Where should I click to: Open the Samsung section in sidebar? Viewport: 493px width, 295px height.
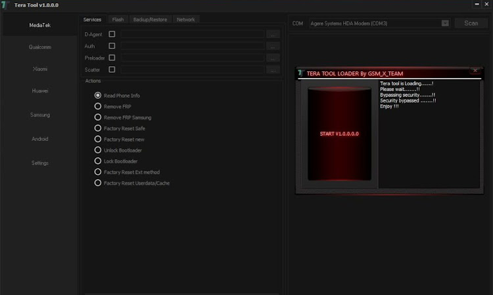pos(39,115)
